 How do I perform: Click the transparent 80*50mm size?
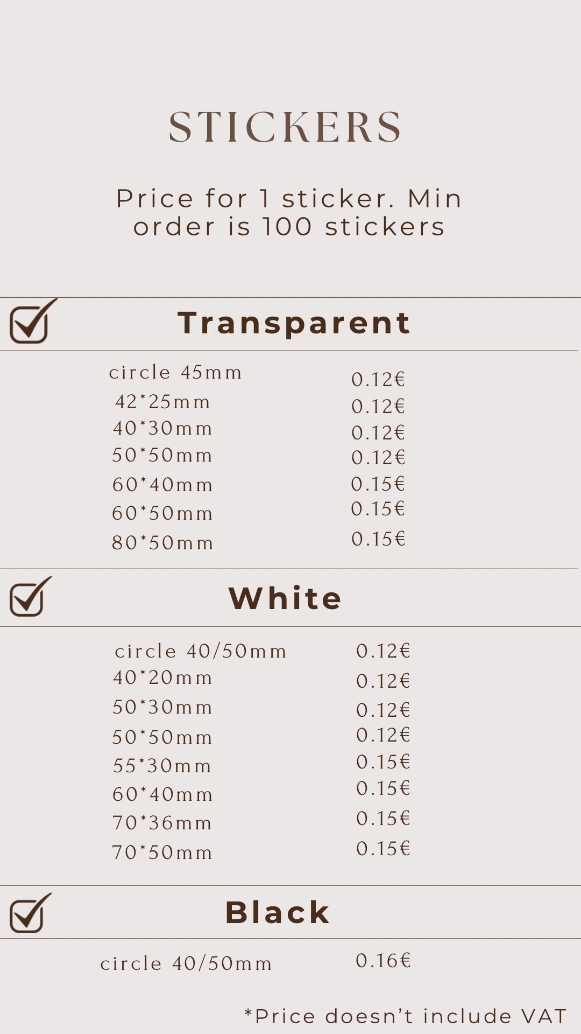pyautogui.click(x=162, y=543)
